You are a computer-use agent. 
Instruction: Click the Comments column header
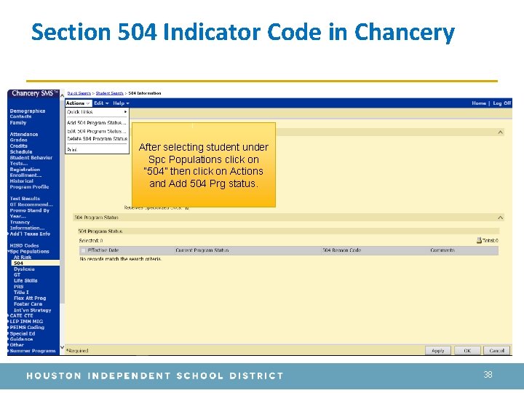click(442, 250)
